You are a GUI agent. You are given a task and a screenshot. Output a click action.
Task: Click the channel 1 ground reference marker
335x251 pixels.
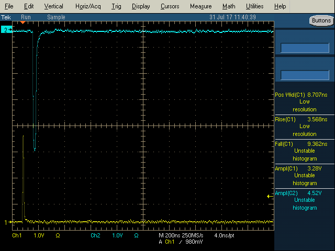[8, 222]
